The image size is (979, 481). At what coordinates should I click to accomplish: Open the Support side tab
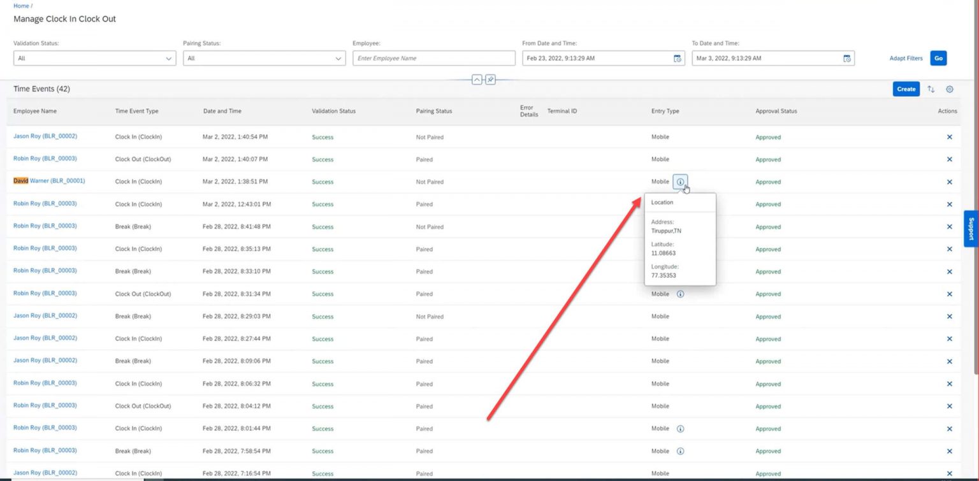(971, 229)
